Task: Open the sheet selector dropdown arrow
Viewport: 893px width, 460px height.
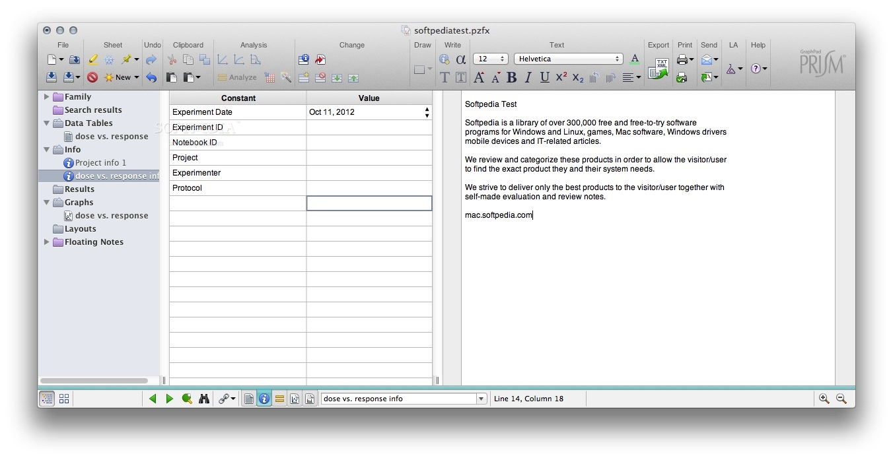Action: tap(482, 399)
